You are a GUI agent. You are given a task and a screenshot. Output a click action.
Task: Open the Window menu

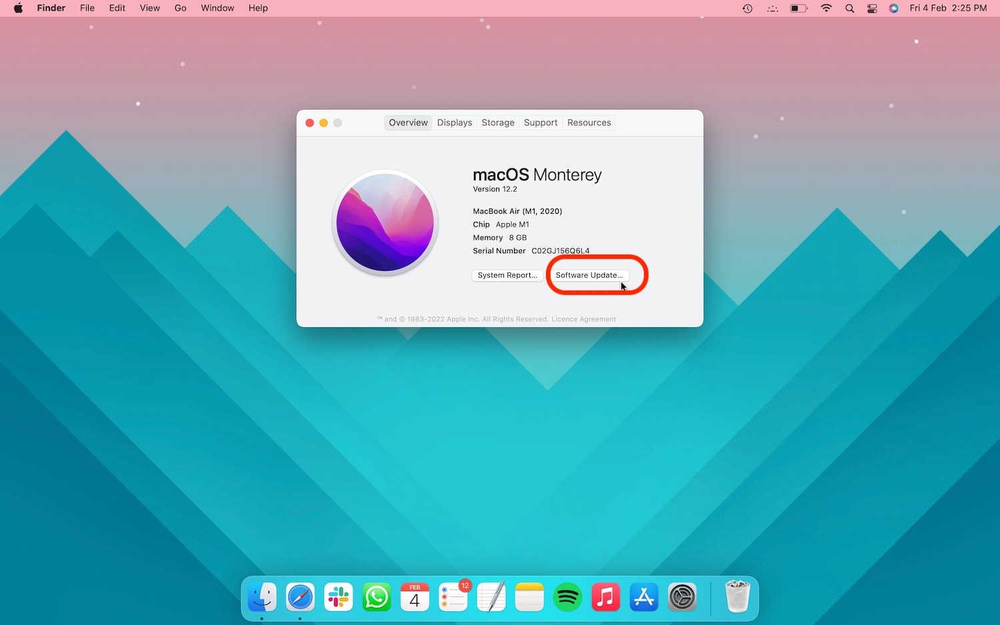click(x=217, y=8)
